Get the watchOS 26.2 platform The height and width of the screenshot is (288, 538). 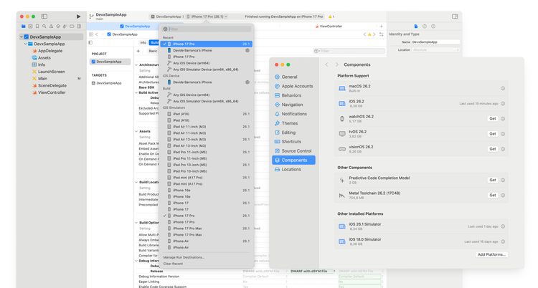pos(492,119)
